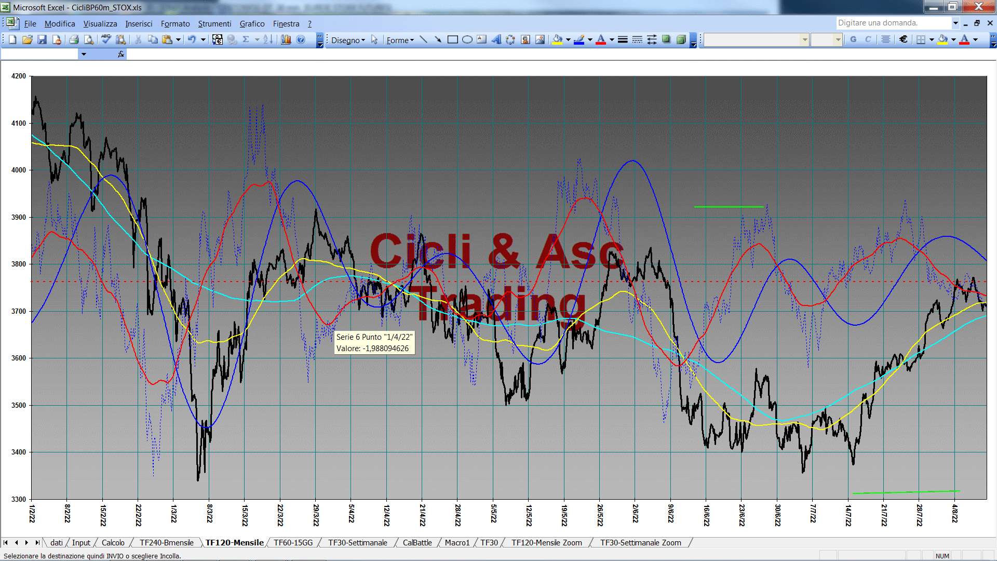The height and width of the screenshot is (561, 997).
Task: Expand the Paste options arrow
Action: click(x=178, y=39)
